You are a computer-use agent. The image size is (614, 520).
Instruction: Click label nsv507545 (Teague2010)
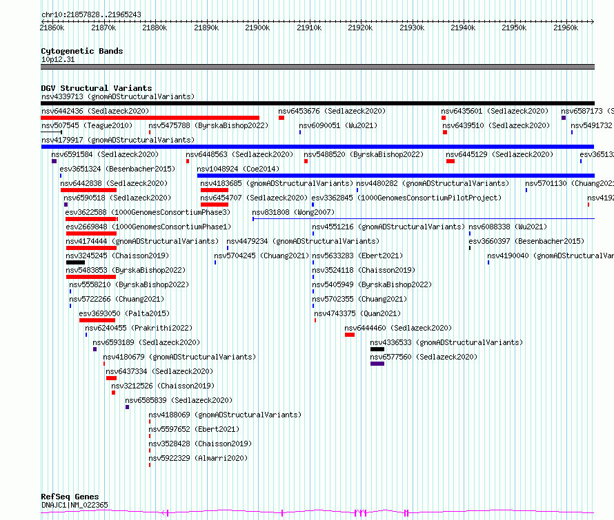point(87,125)
